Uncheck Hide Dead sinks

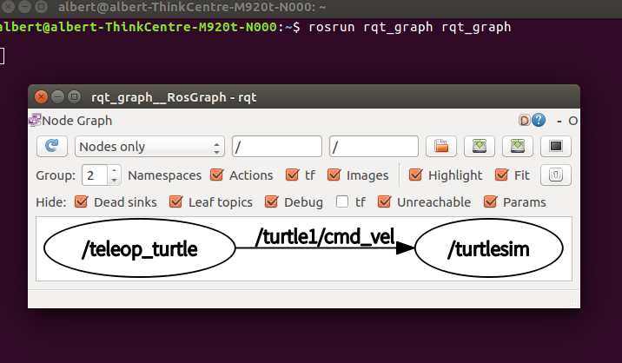pos(82,201)
